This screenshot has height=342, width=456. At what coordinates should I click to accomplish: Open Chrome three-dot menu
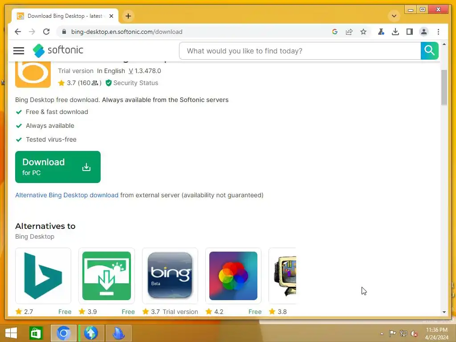tap(438, 32)
